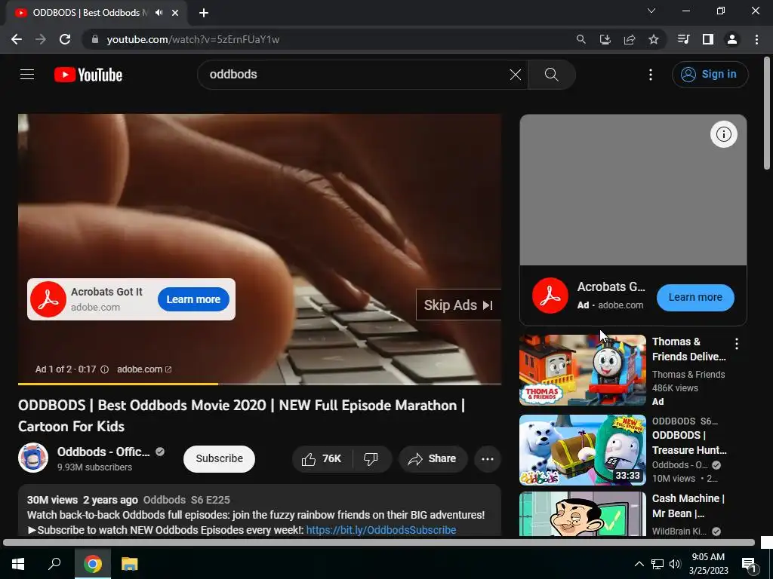This screenshot has width=773, height=579.
Task: Open Windows Start menu
Action: (x=18, y=564)
